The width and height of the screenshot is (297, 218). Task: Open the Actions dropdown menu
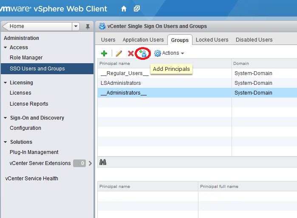170,53
